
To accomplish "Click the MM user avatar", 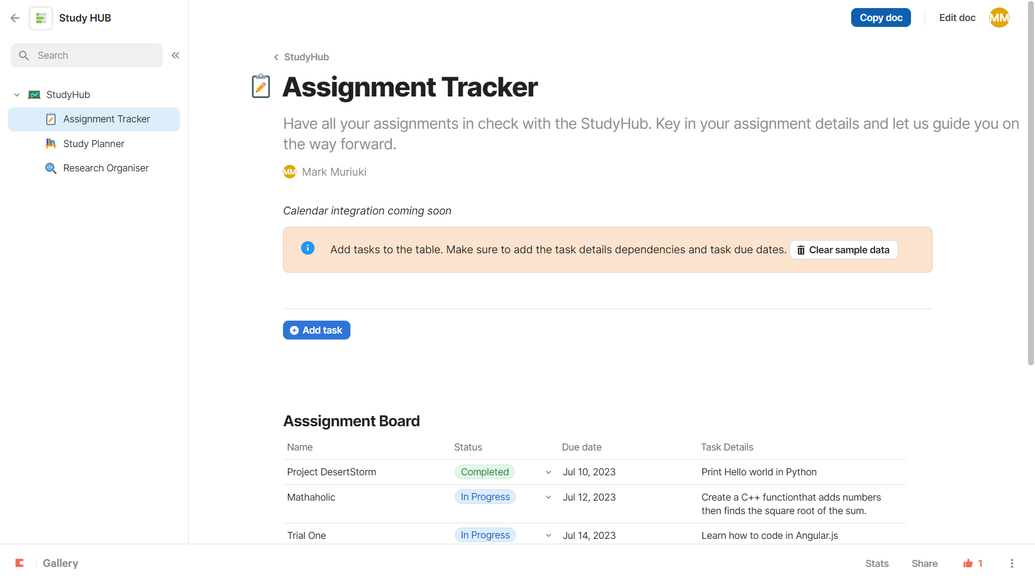I will (x=999, y=18).
